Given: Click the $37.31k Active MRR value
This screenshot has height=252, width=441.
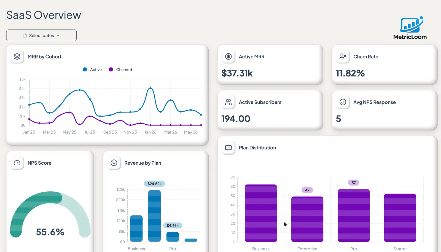Looking at the screenshot, I should click(x=237, y=73).
